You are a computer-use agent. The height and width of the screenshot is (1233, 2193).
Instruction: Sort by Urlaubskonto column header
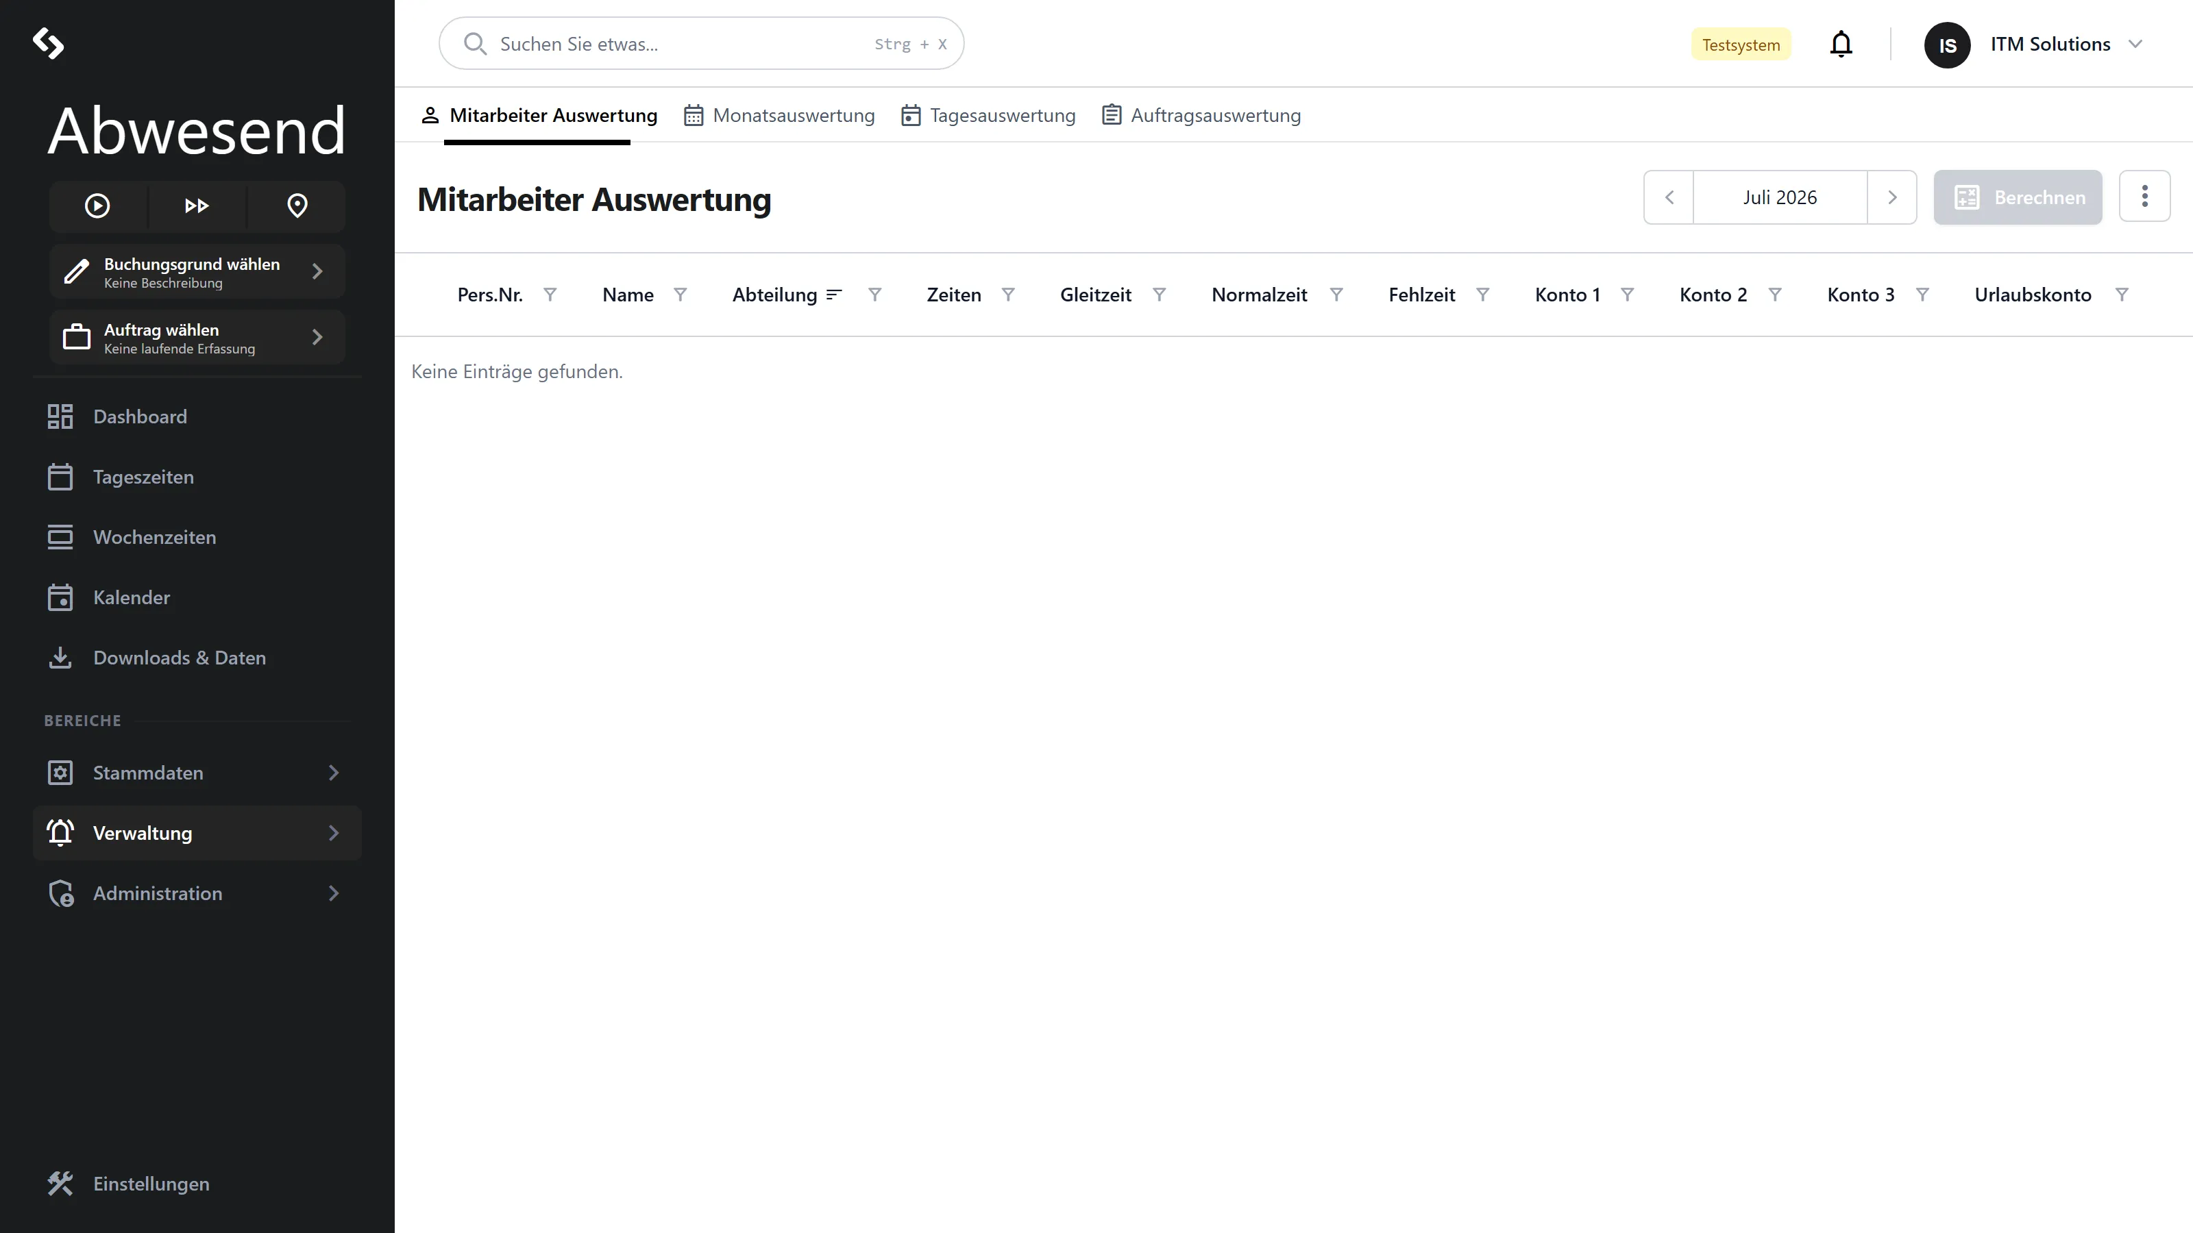[2033, 295]
